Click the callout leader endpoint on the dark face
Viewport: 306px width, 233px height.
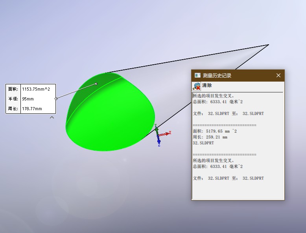point(96,84)
